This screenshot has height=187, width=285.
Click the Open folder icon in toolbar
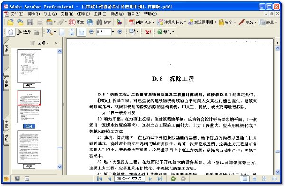tap(10, 22)
